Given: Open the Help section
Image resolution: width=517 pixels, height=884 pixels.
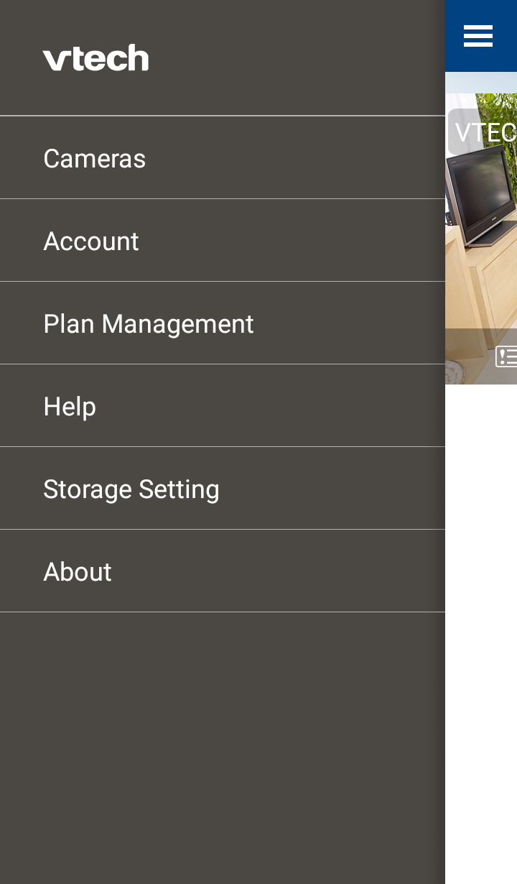Looking at the screenshot, I should pos(70,407).
